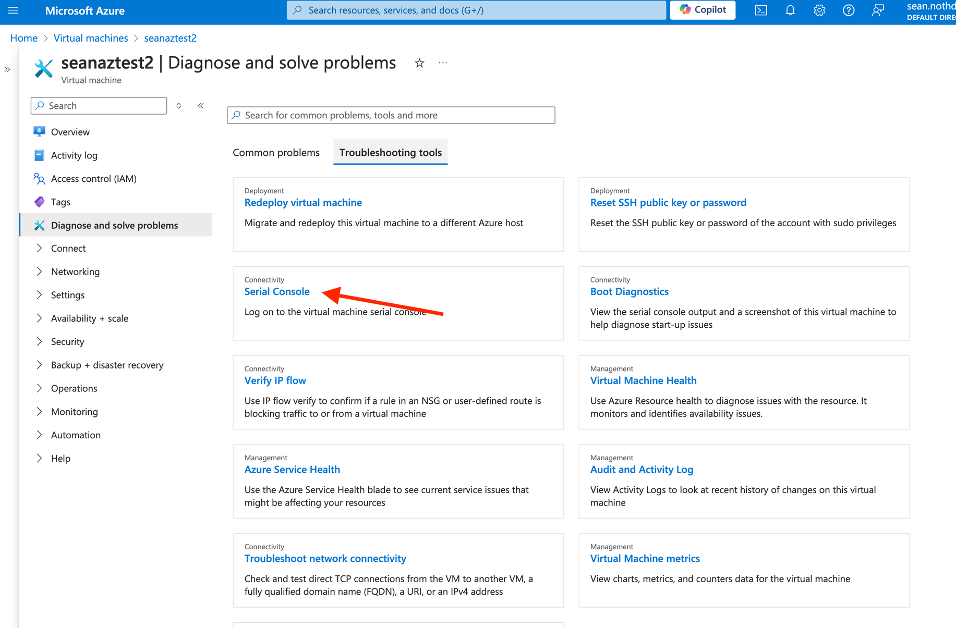Click the global Azure search bar
This screenshot has height=628, width=956.
coord(476,10)
